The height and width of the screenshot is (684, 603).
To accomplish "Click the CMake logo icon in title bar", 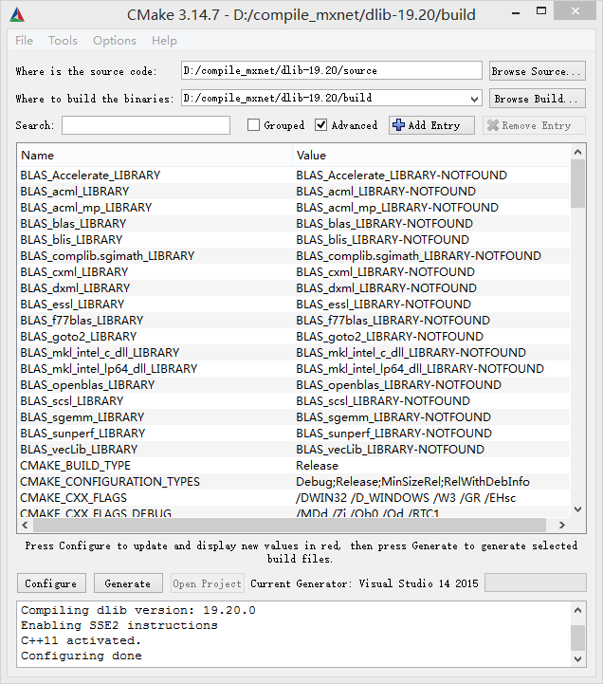I will pyautogui.click(x=17, y=15).
